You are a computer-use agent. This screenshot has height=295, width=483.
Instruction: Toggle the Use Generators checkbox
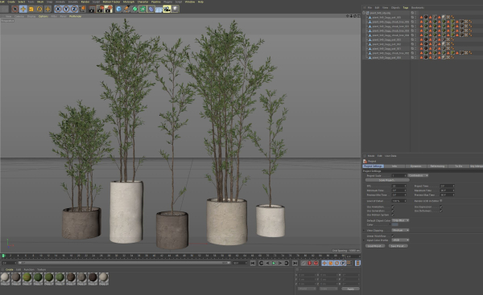pos(393,211)
